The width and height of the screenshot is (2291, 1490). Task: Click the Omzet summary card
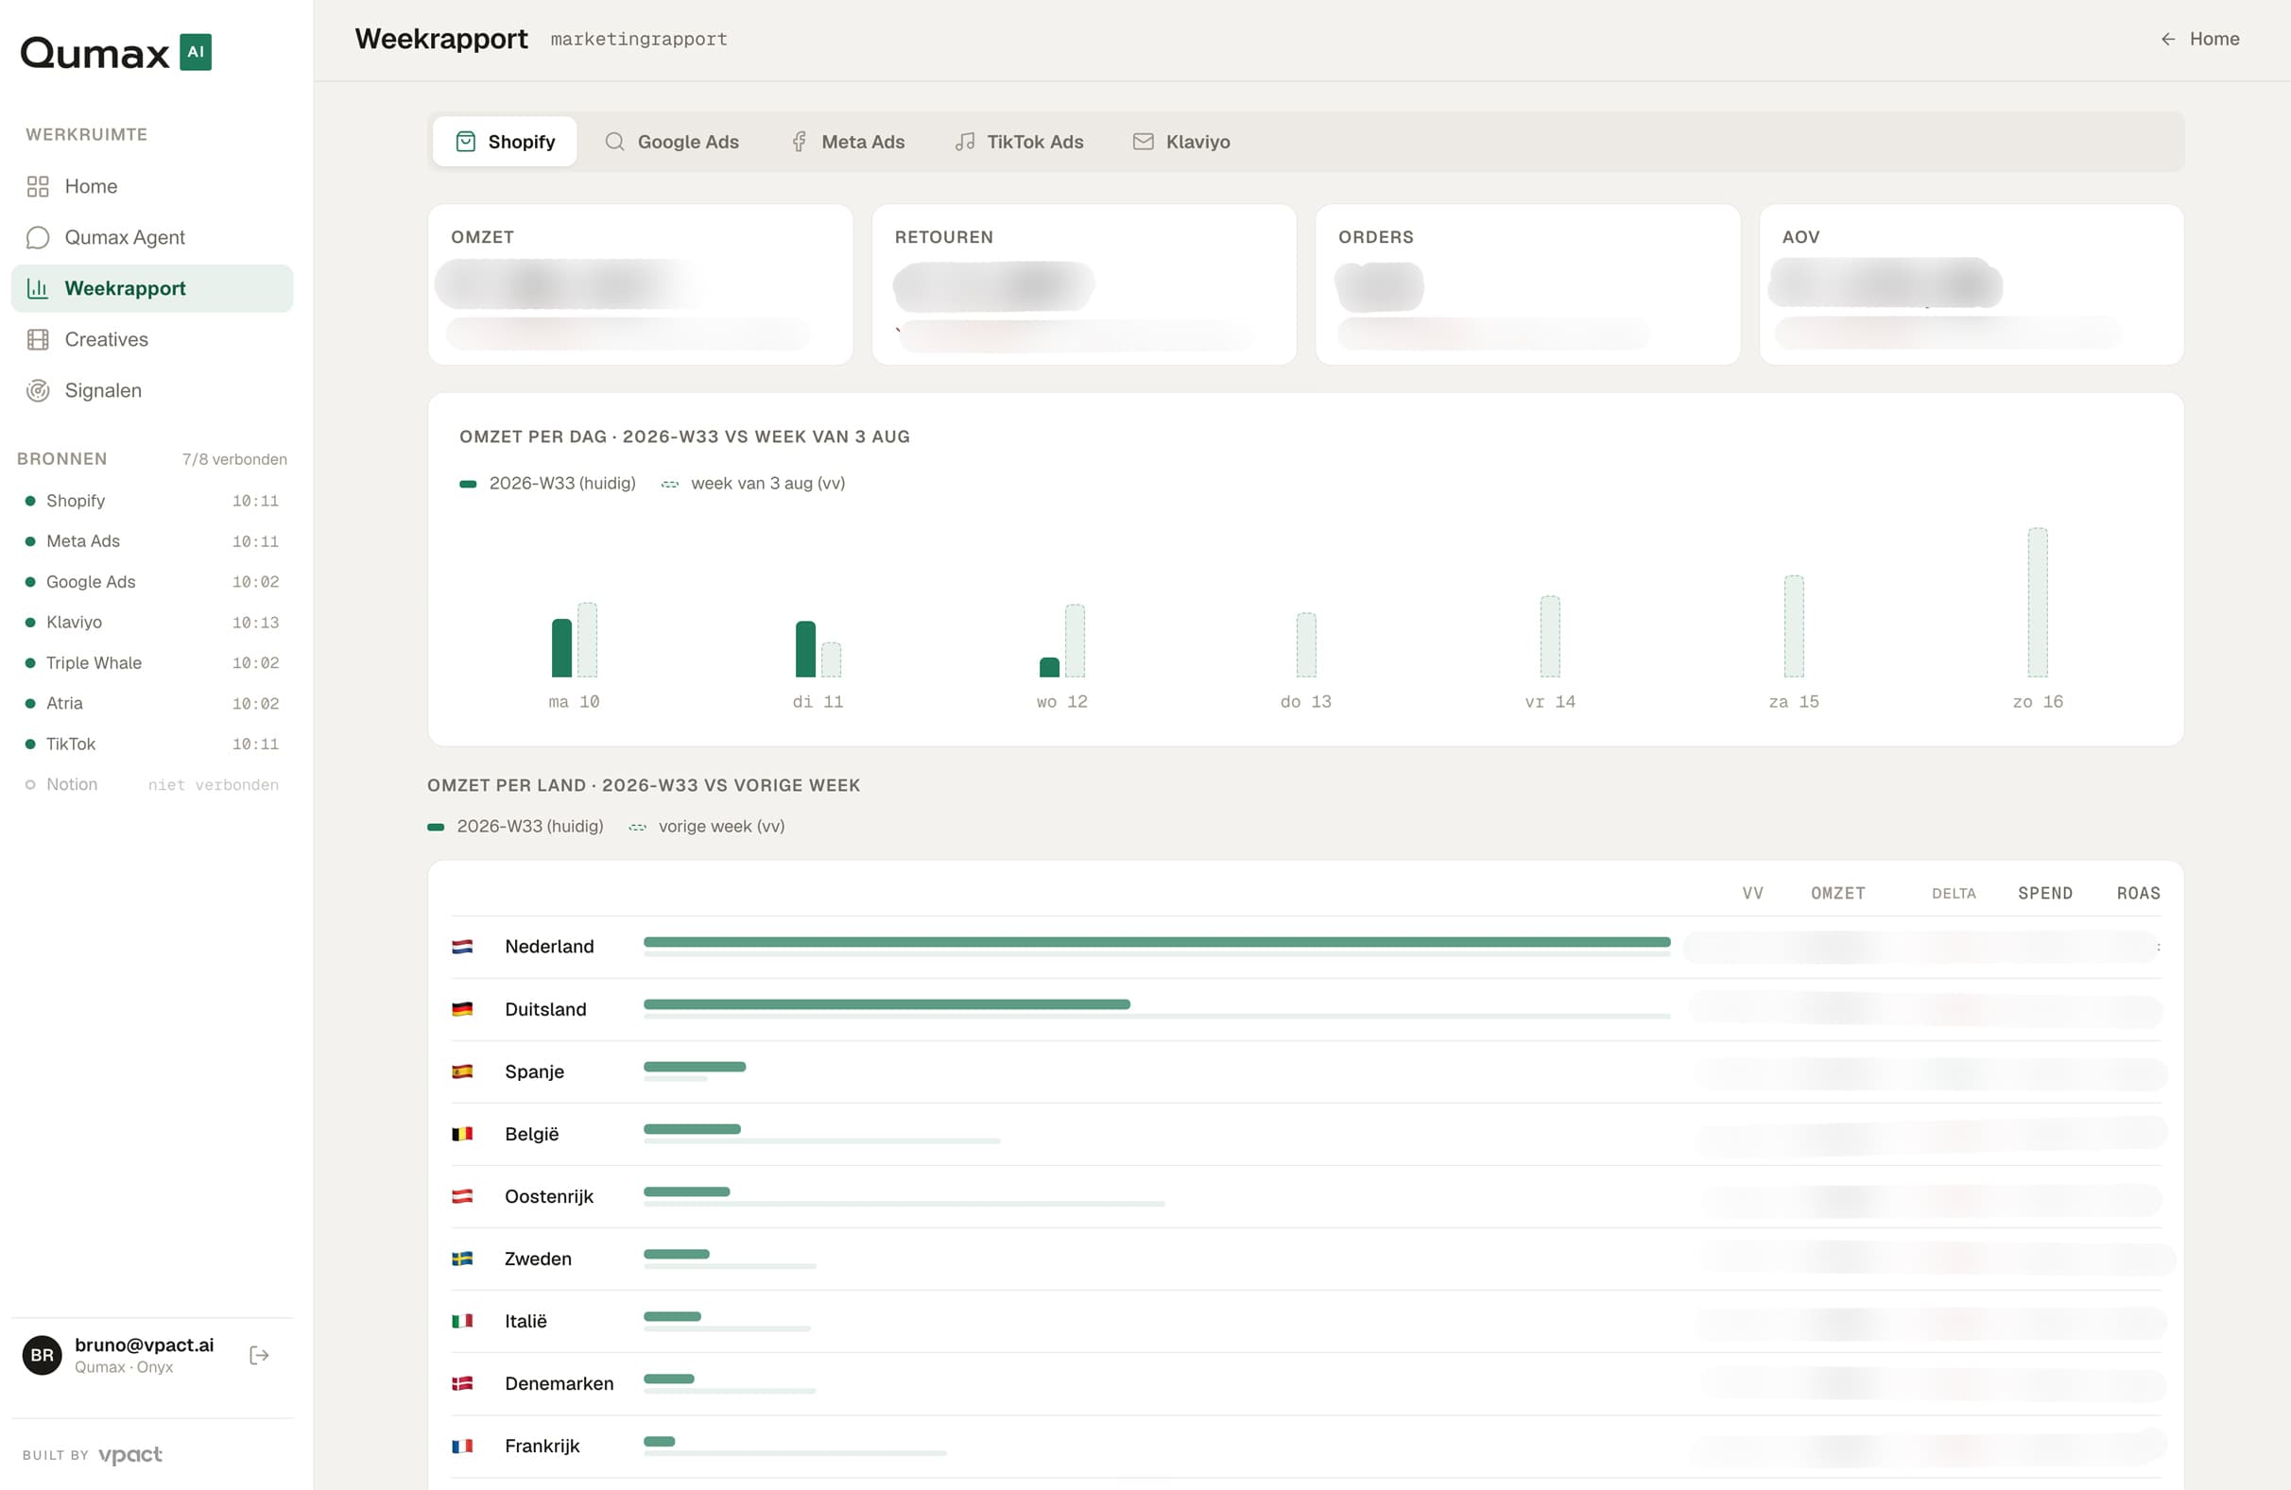click(x=640, y=284)
